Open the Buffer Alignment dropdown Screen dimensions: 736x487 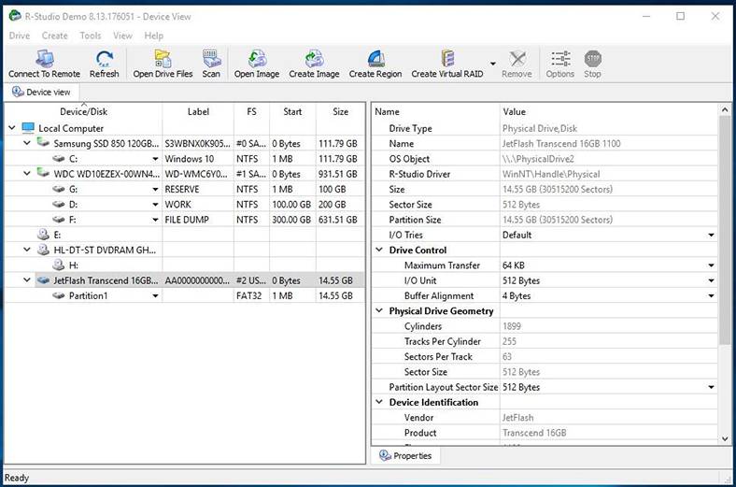tap(711, 296)
